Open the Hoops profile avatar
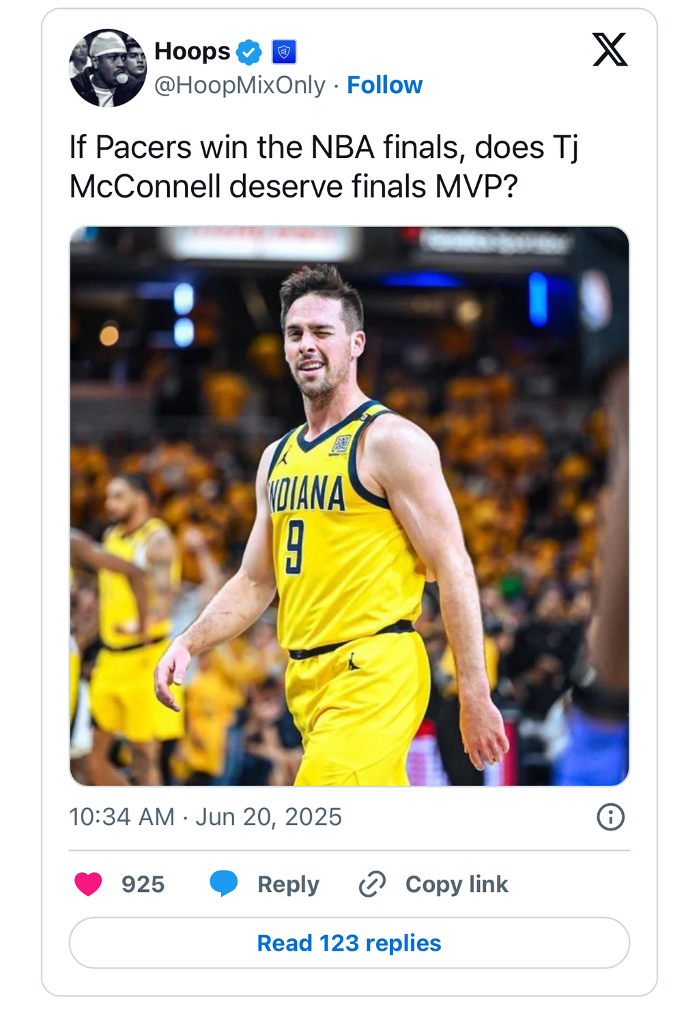The height and width of the screenshot is (1030, 699). pos(108,68)
